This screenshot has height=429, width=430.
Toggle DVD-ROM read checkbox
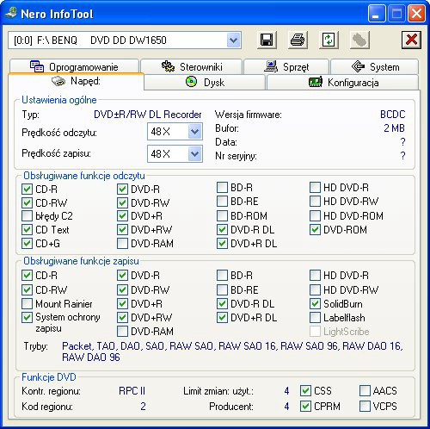pyautogui.click(x=315, y=230)
